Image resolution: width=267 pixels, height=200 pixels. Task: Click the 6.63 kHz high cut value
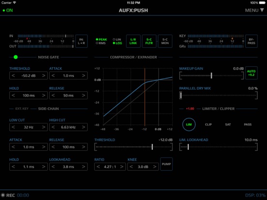68,127
